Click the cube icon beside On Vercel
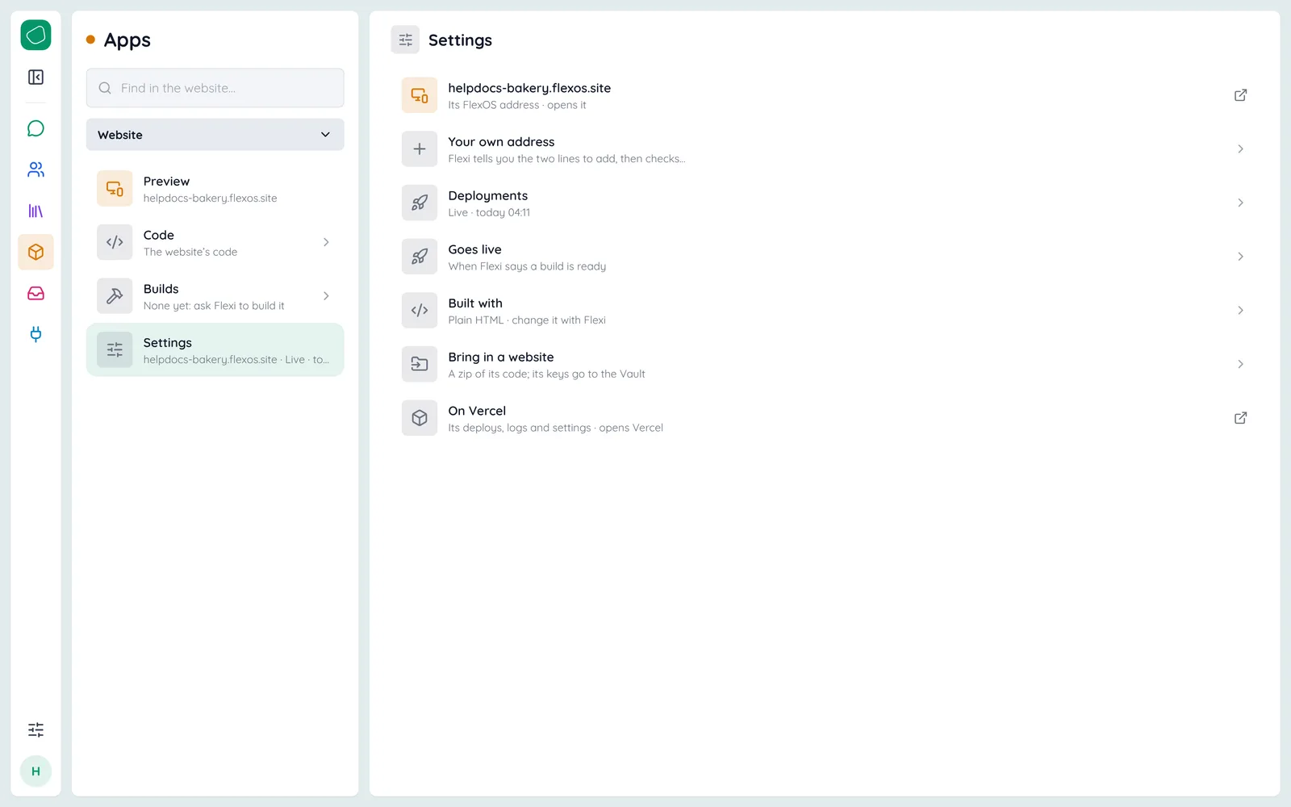 [x=420, y=418]
